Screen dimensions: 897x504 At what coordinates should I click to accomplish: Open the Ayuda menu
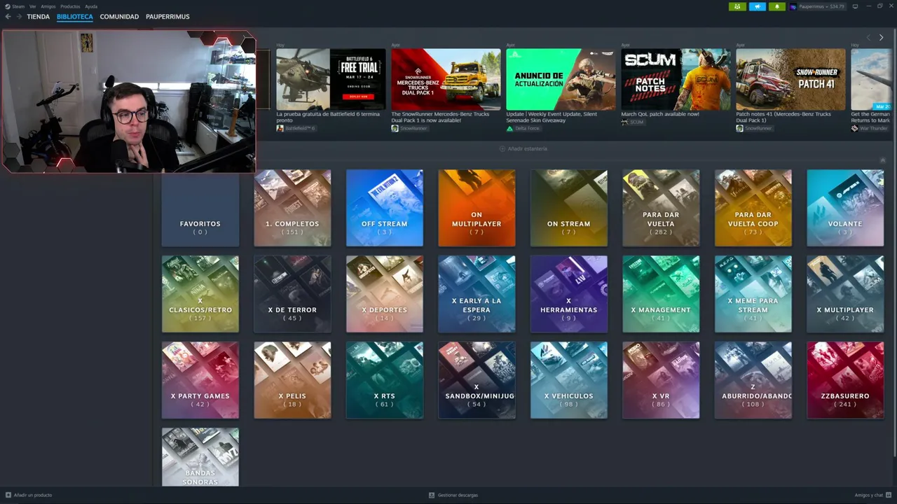click(91, 6)
